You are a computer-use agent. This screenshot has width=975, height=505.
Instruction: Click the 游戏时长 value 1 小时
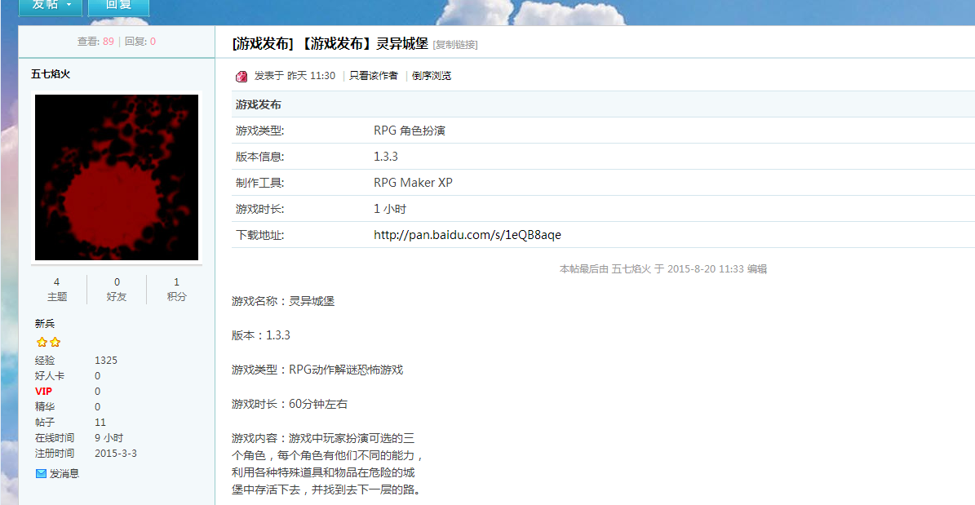390,209
